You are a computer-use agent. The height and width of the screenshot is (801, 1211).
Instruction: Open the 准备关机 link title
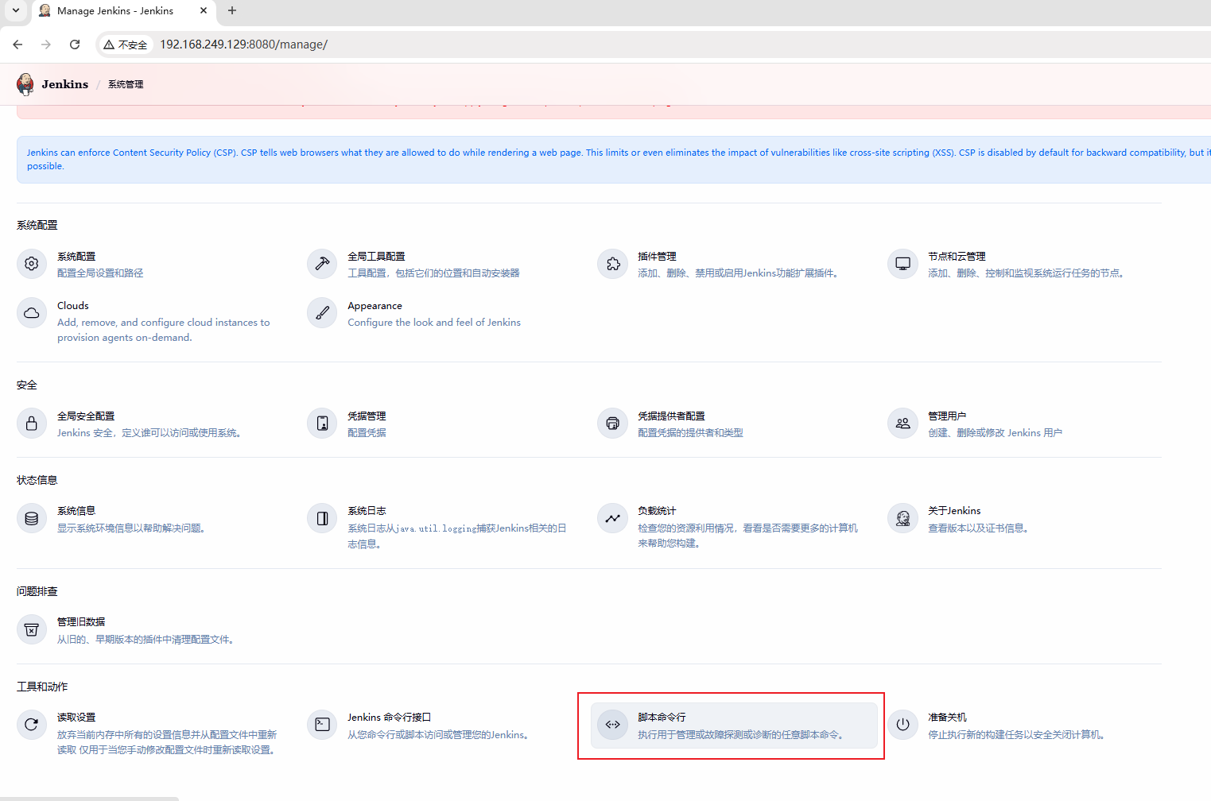947,718
